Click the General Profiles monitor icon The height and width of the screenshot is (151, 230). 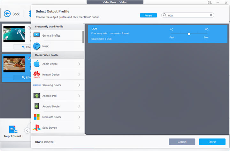(37, 35)
